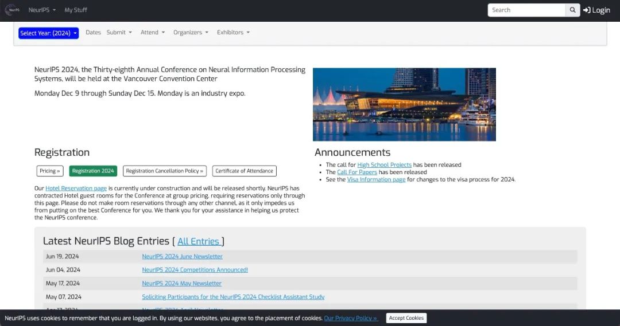Image resolution: width=620 pixels, height=326 pixels.
Task: Open NeurIPS 2024 May Newsletter
Action: point(182,284)
